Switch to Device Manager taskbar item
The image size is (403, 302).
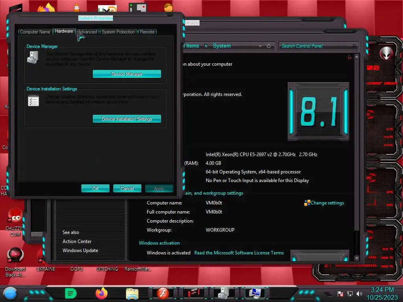tap(224, 293)
